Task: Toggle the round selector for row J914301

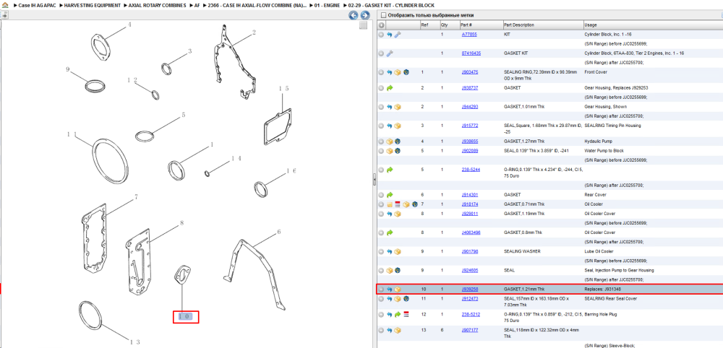Action: pyautogui.click(x=381, y=195)
